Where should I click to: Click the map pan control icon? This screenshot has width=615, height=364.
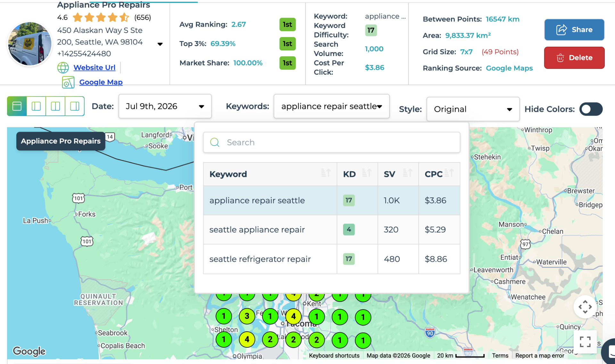(585, 307)
